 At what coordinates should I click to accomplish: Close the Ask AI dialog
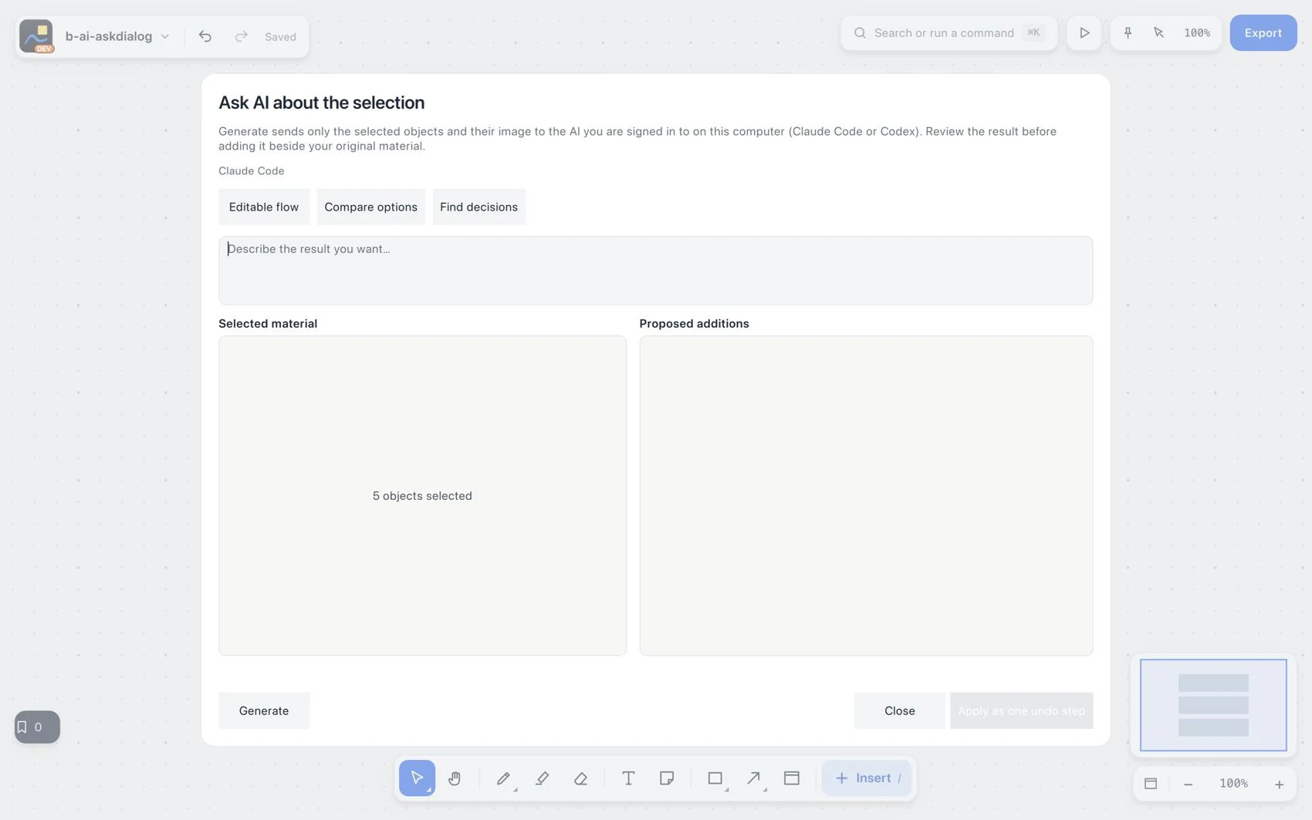pos(900,710)
